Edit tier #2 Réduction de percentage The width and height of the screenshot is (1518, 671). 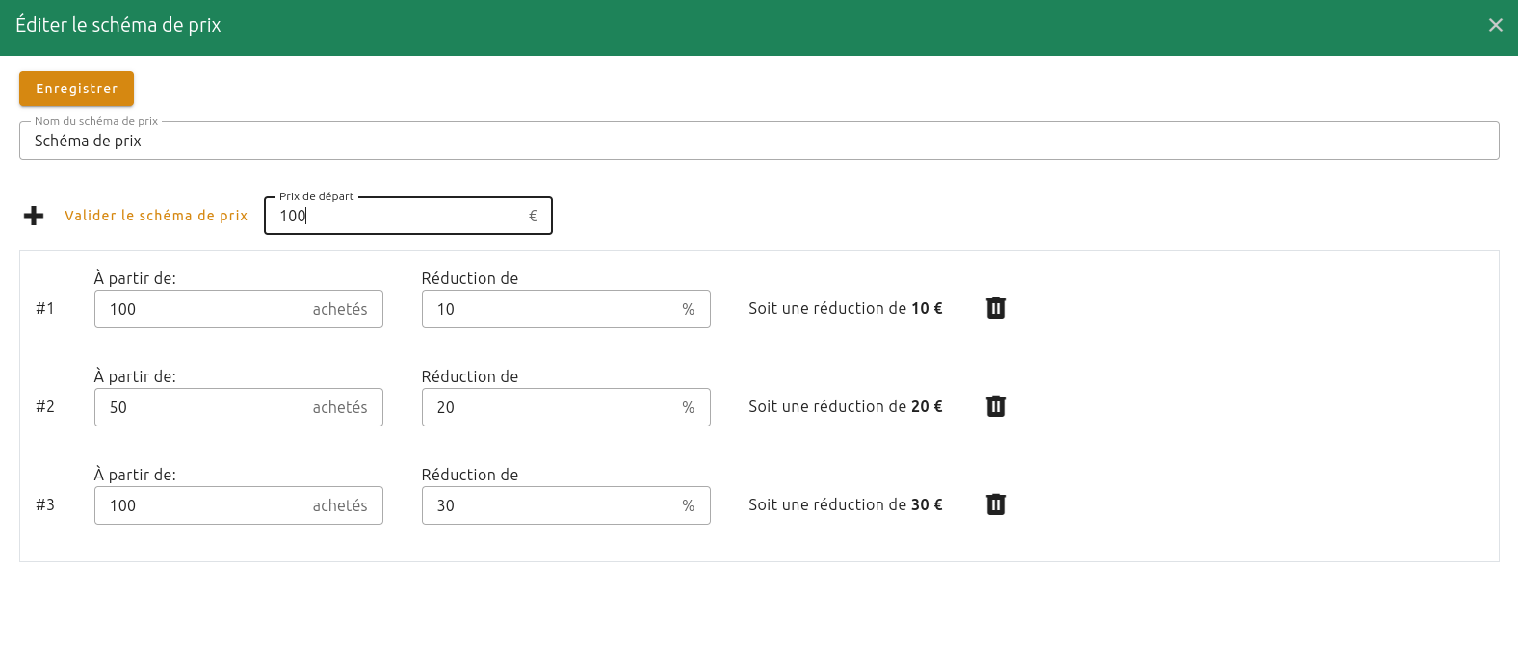tap(549, 407)
